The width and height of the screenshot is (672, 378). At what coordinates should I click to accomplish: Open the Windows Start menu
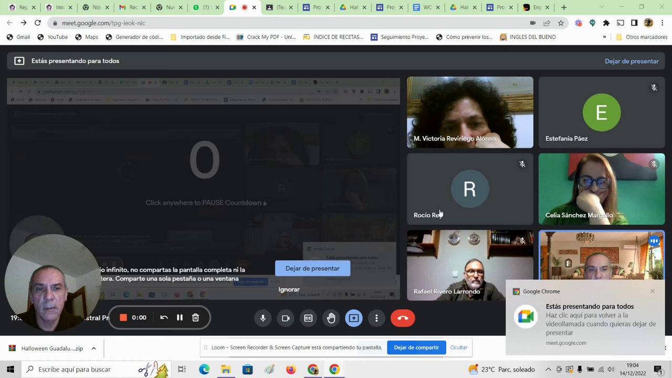[x=10, y=370]
